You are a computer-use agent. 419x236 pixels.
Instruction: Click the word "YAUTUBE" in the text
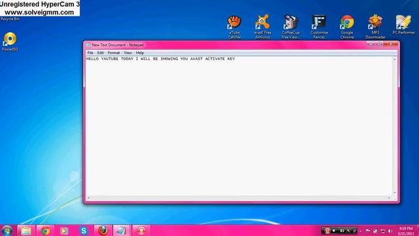click(109, 58)
